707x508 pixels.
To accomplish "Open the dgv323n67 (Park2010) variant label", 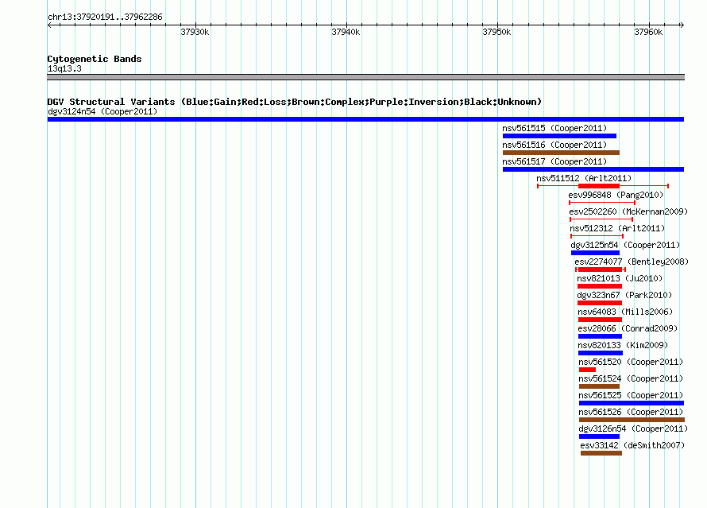I will pyautogui.click(x=624, y=295).
